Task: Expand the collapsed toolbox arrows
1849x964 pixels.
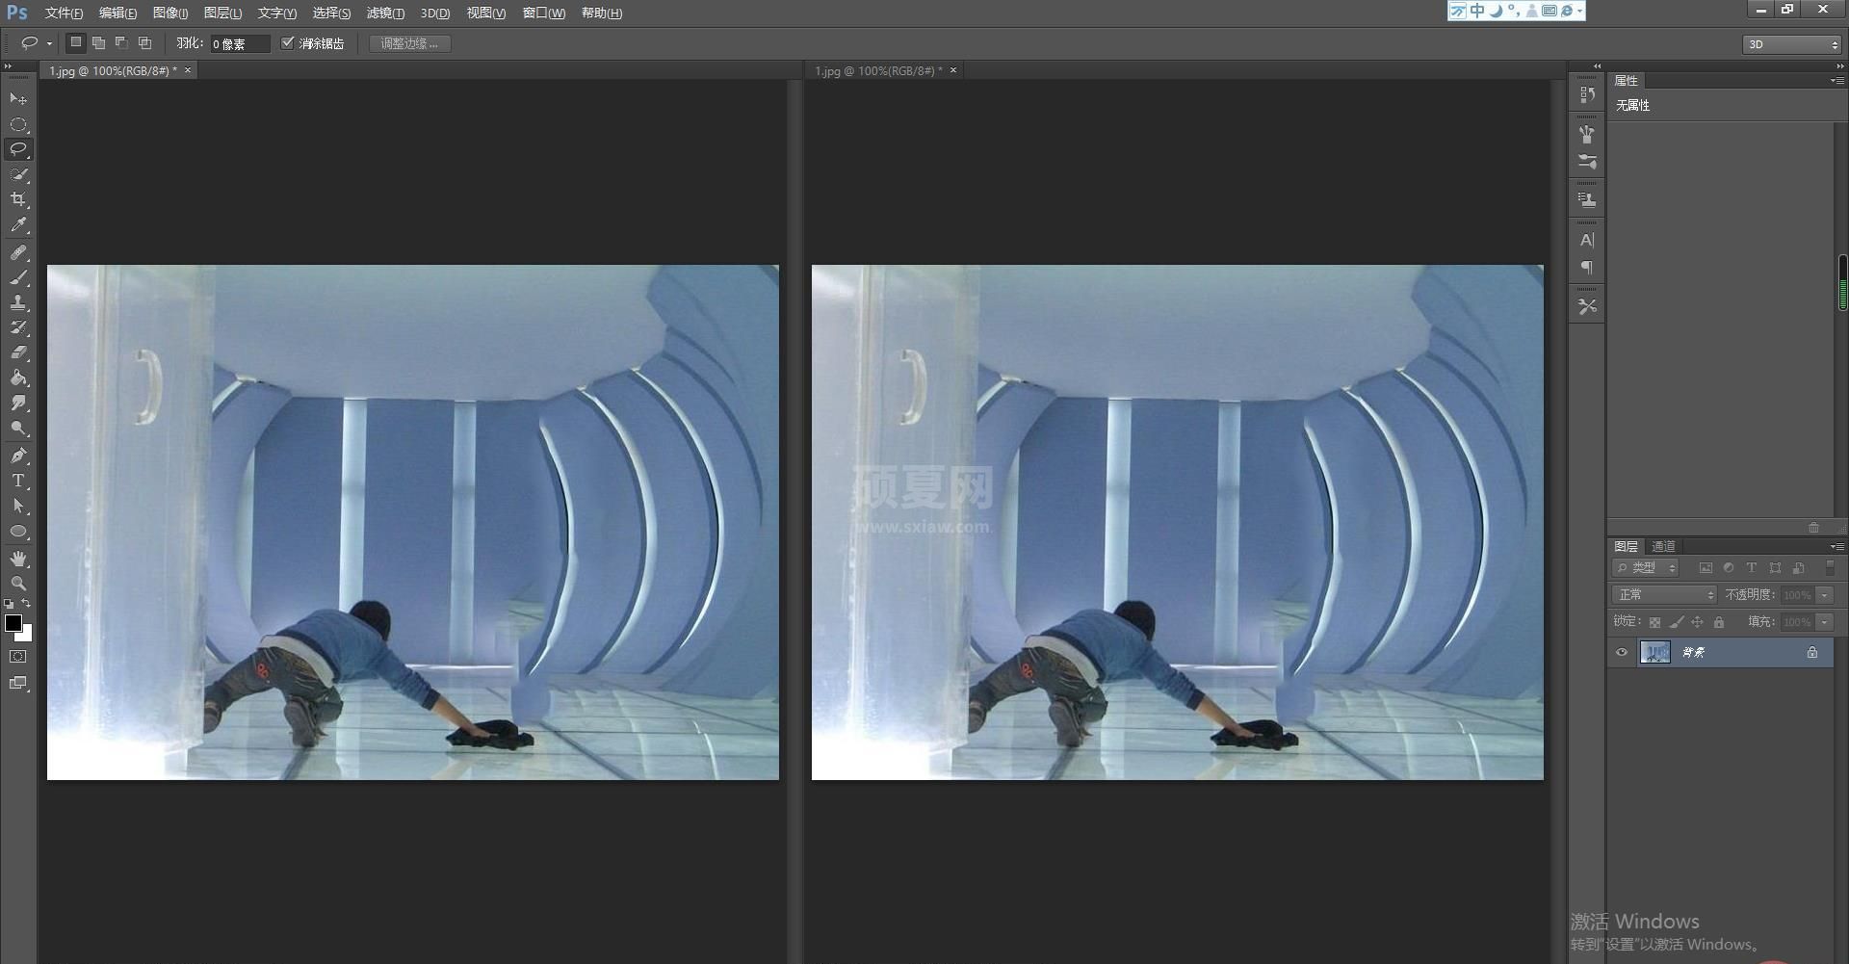Action: [8, 66]
